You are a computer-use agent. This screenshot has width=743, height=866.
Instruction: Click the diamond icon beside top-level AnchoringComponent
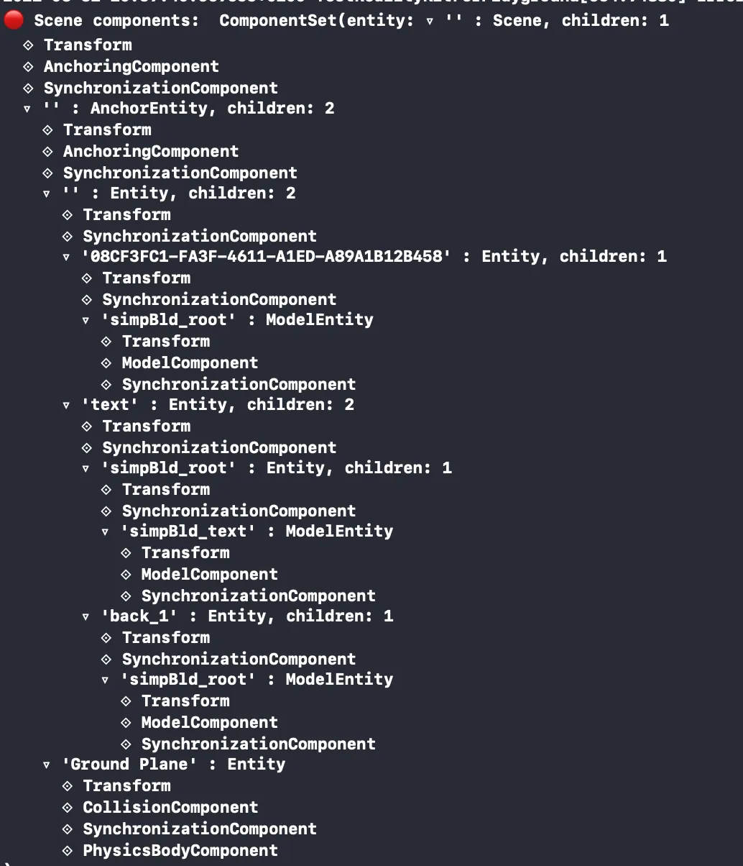29,66
